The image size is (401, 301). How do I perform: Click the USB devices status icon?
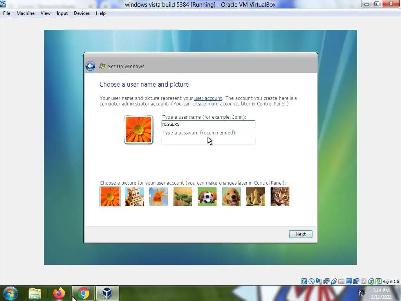point(334,281)
